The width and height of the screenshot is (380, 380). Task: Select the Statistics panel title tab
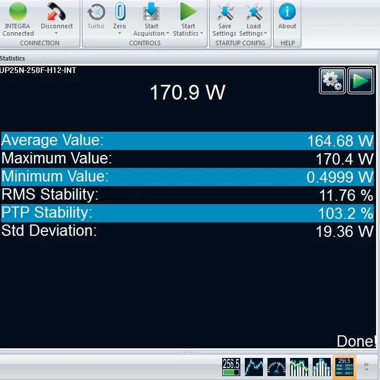point(12,58)
